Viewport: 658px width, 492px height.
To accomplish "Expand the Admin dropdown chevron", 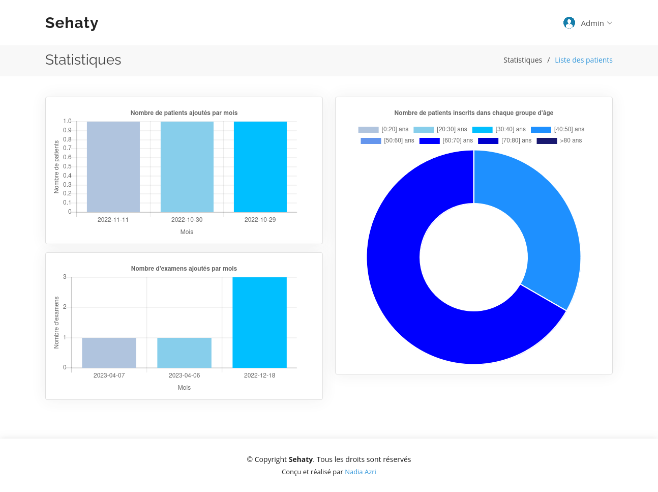I will [610, 23].
